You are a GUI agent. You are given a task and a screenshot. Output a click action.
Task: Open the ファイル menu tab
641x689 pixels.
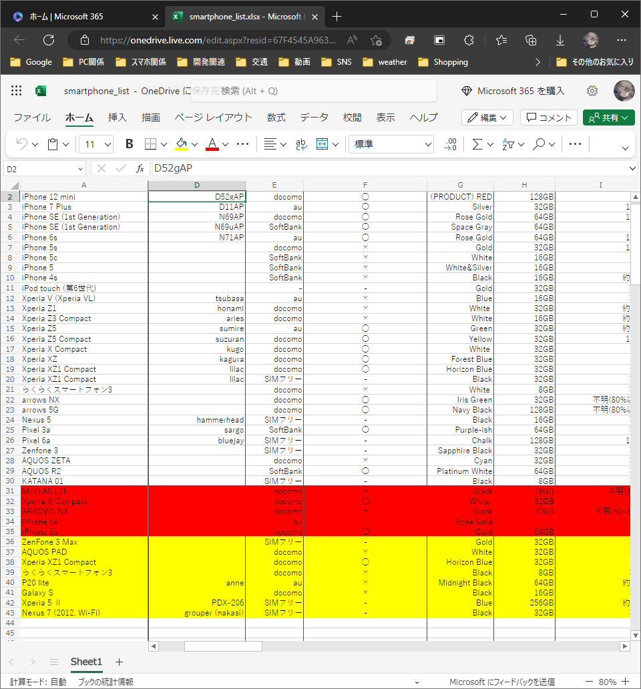pyautogui.click(x=32, y=118)
